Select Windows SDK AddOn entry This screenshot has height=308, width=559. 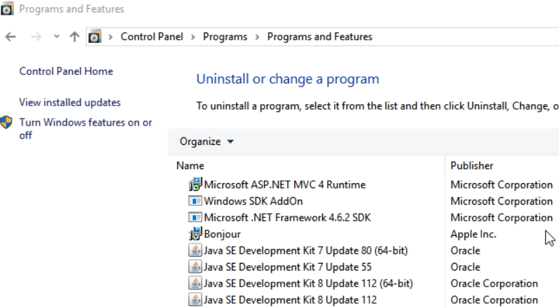[x=253, y=201]
